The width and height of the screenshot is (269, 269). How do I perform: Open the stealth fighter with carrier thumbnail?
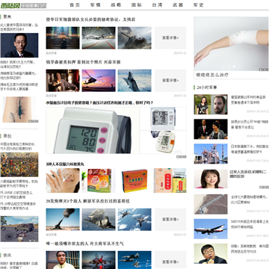point(99,220)
